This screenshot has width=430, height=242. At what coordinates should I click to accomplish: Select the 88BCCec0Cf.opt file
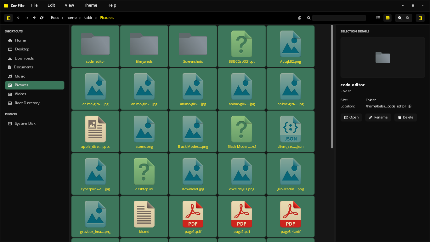pyautogui.click(x=242, y=46)
